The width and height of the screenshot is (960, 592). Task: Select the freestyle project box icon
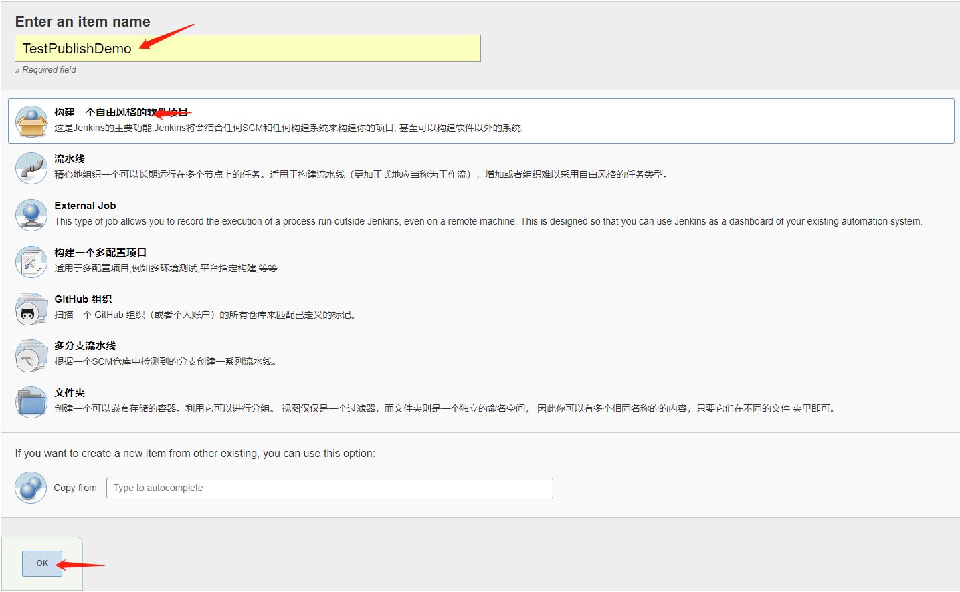tap(31, 122)
